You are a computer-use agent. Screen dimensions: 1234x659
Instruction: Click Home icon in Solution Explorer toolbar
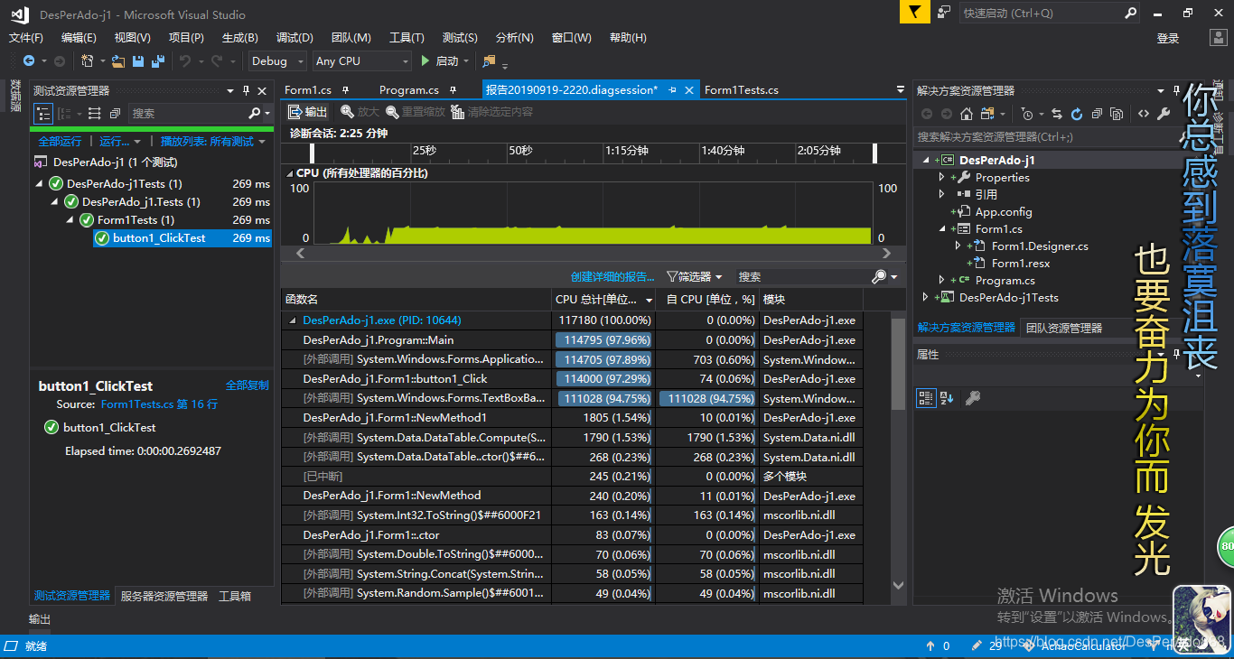point(967,114)
